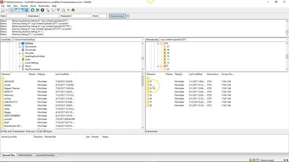289x162 pixels.
Task: Switch to the Successful transfers tab
Action: coord(45,155)
